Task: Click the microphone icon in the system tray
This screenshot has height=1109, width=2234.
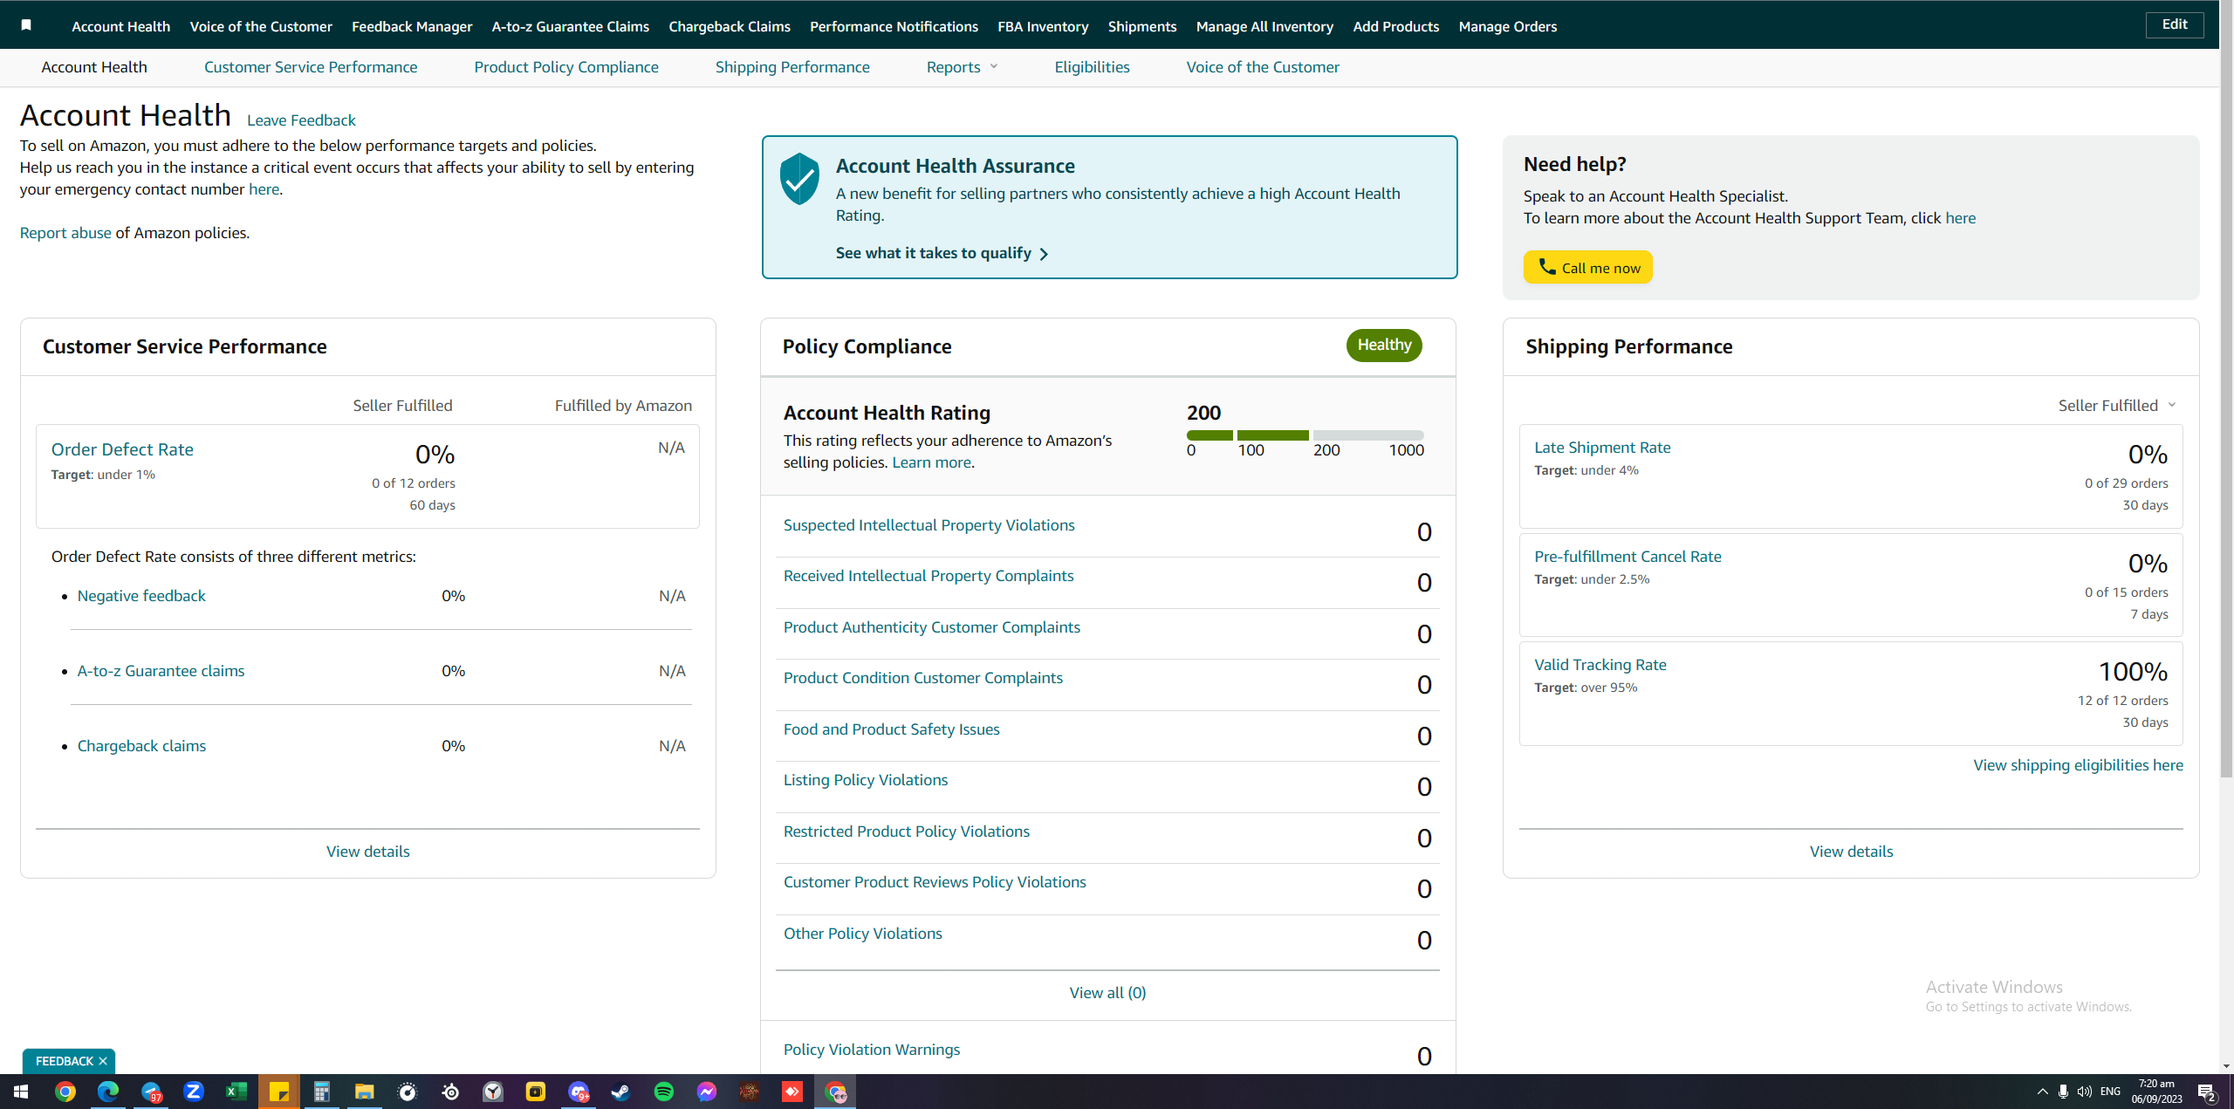Action: point(2063,1092)
